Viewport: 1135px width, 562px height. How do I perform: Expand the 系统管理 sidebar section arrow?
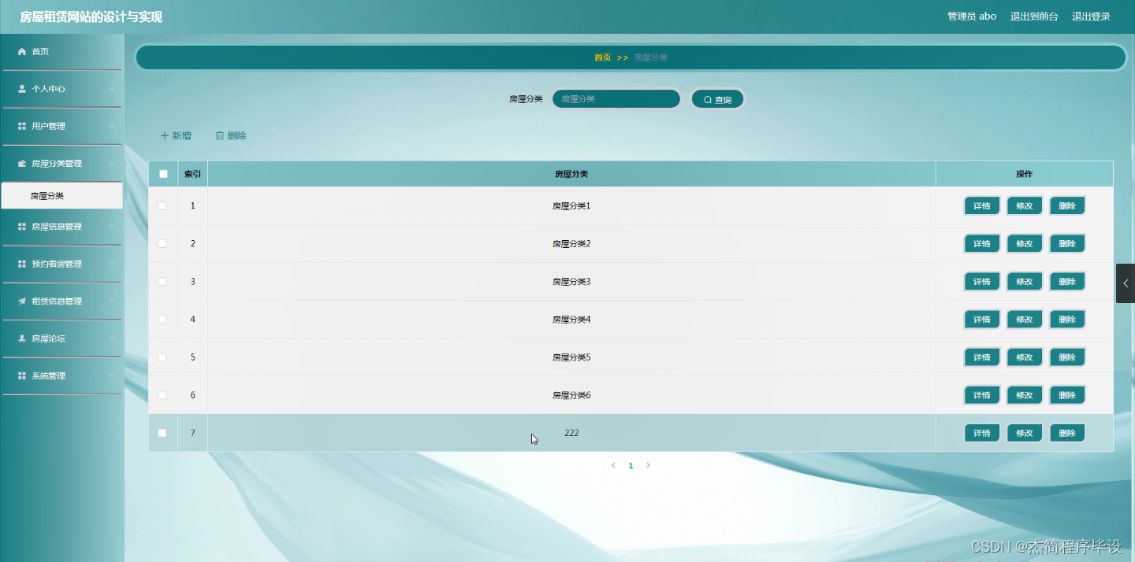coord(112,376)
